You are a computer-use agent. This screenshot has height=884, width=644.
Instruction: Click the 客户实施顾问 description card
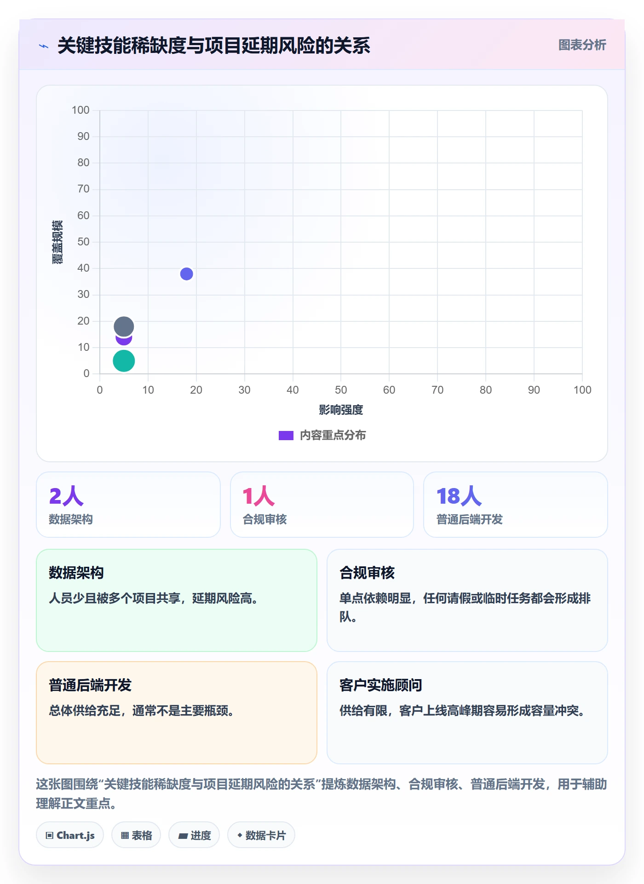point(467,713)
